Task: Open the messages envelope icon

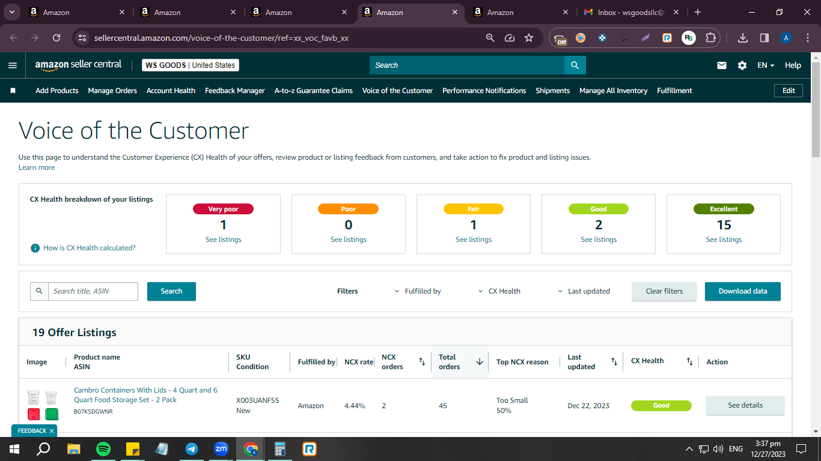Action: [x=722, y=65]
